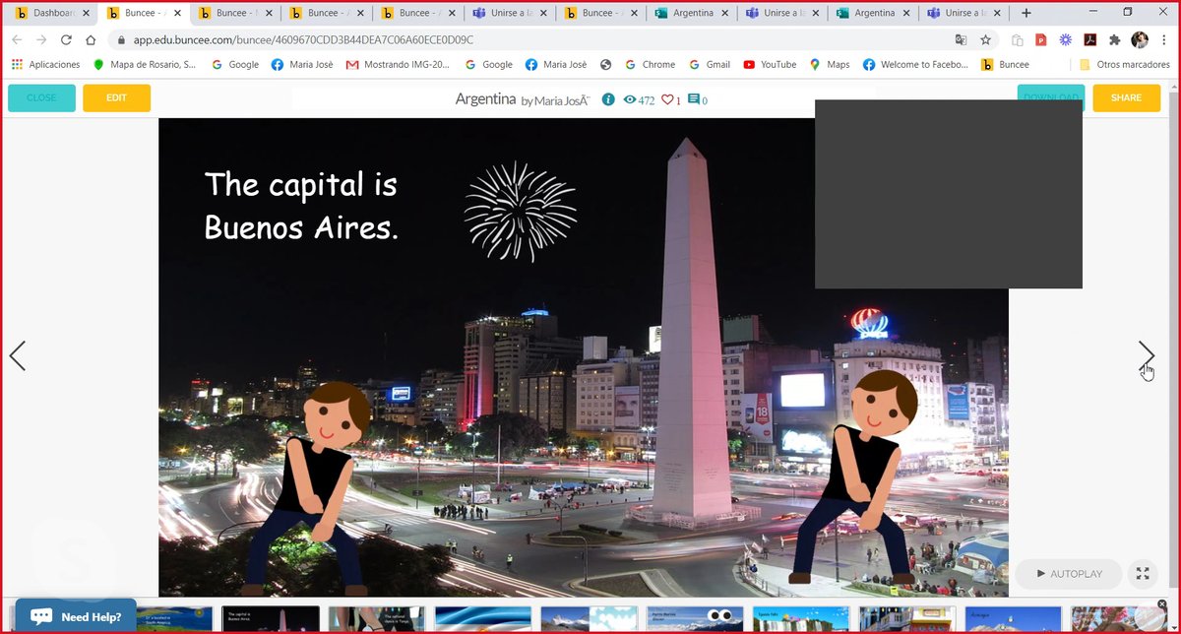Like the Buncee by clicking the heart
Screen dimensions: 1181x634
point(669,99)
